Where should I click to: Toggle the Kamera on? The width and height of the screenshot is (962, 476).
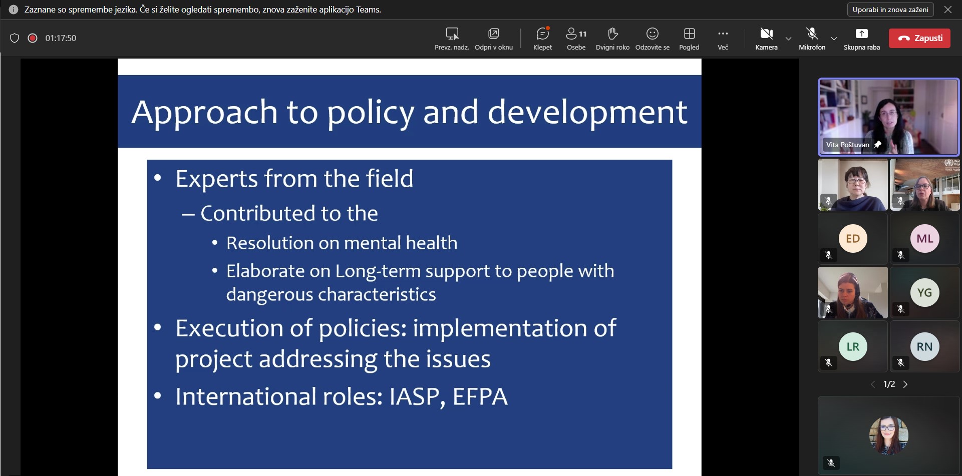point(766,39)
